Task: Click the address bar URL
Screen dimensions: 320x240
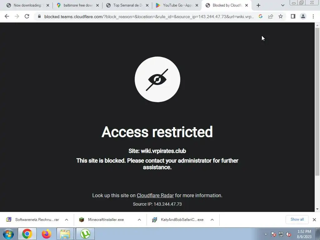Action: [149, 17]
